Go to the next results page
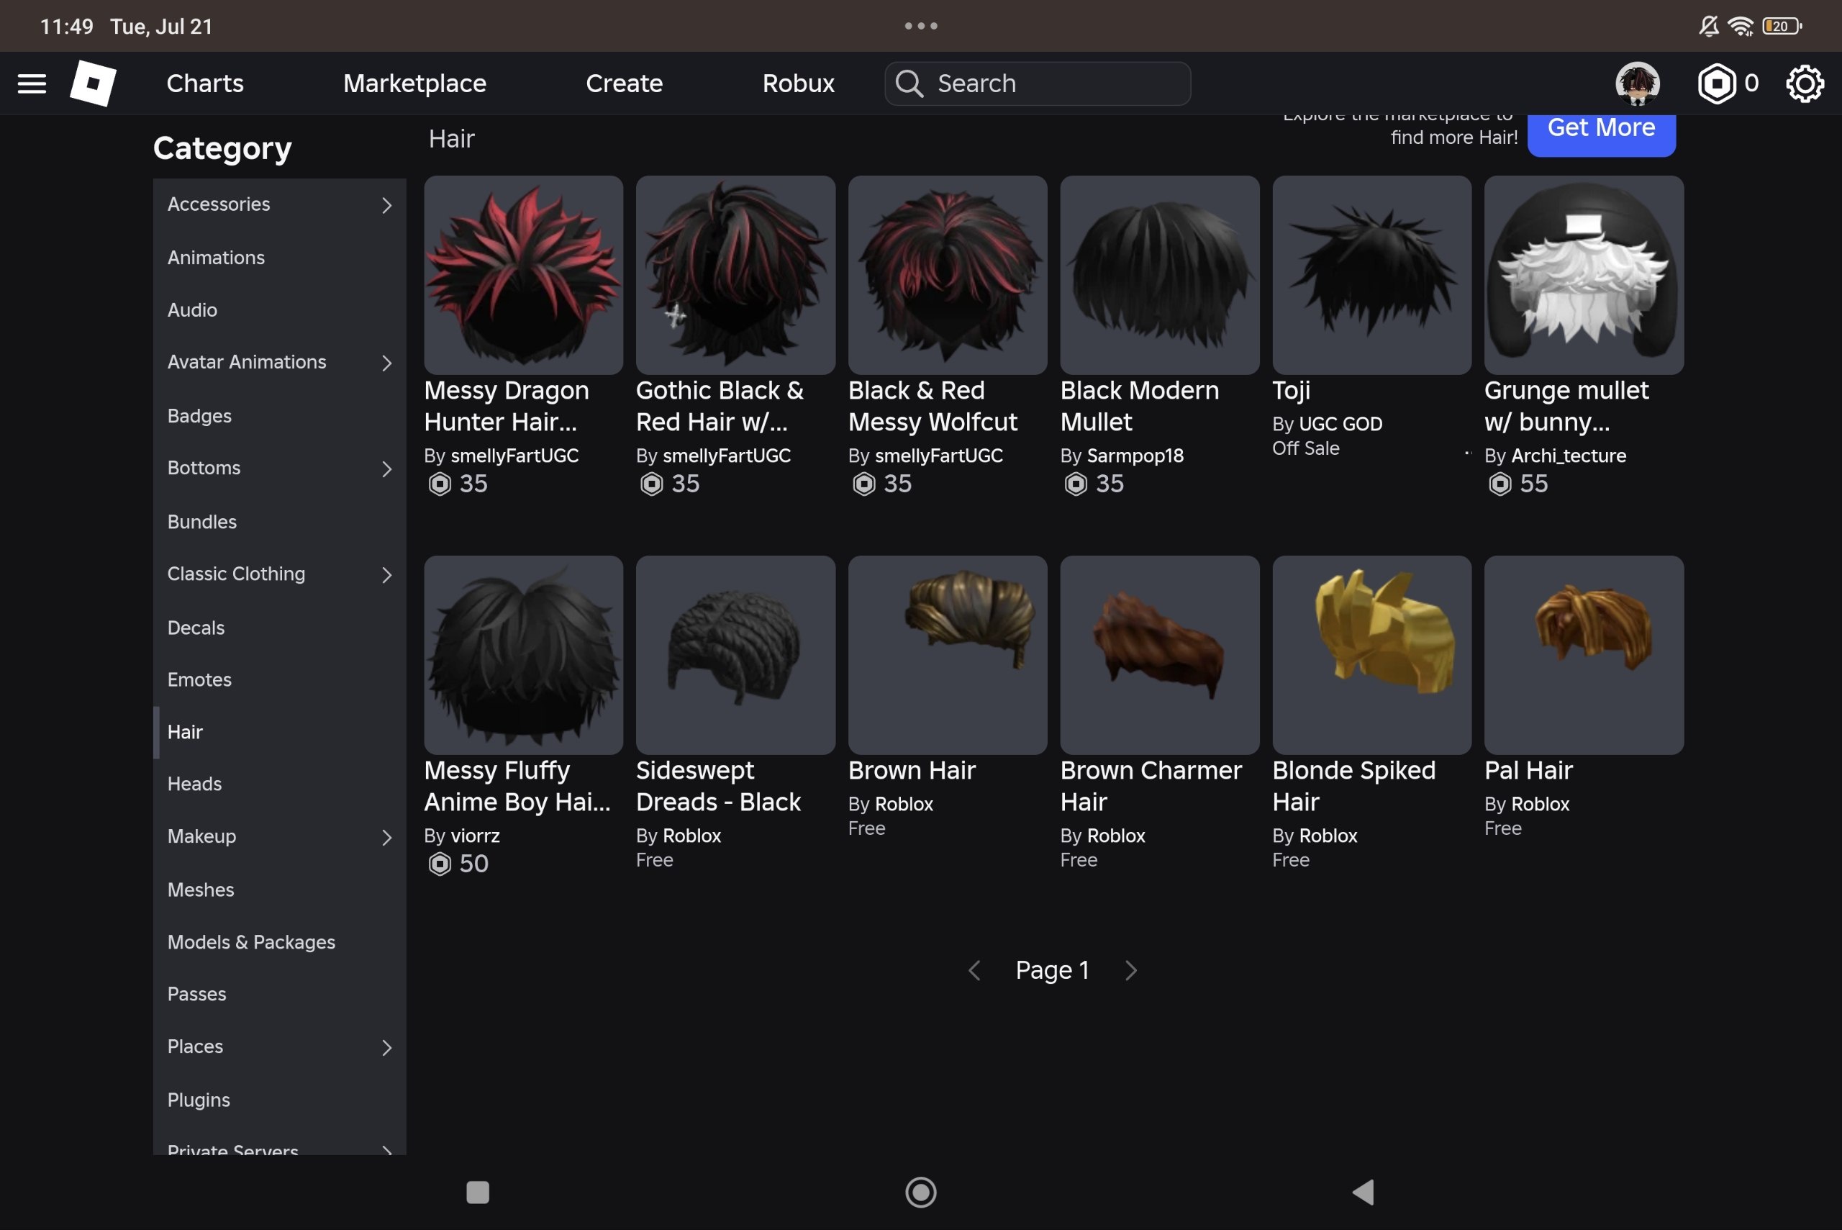 pos(1131,970)
